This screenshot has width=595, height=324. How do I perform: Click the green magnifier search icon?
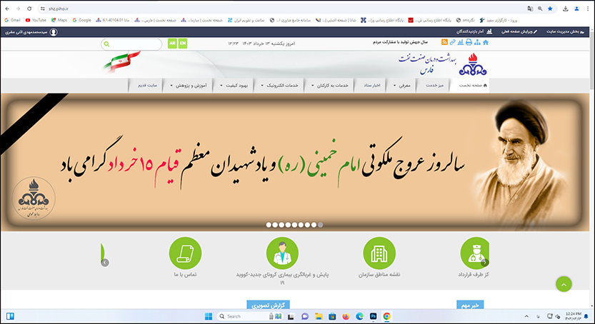pos(106,44)
